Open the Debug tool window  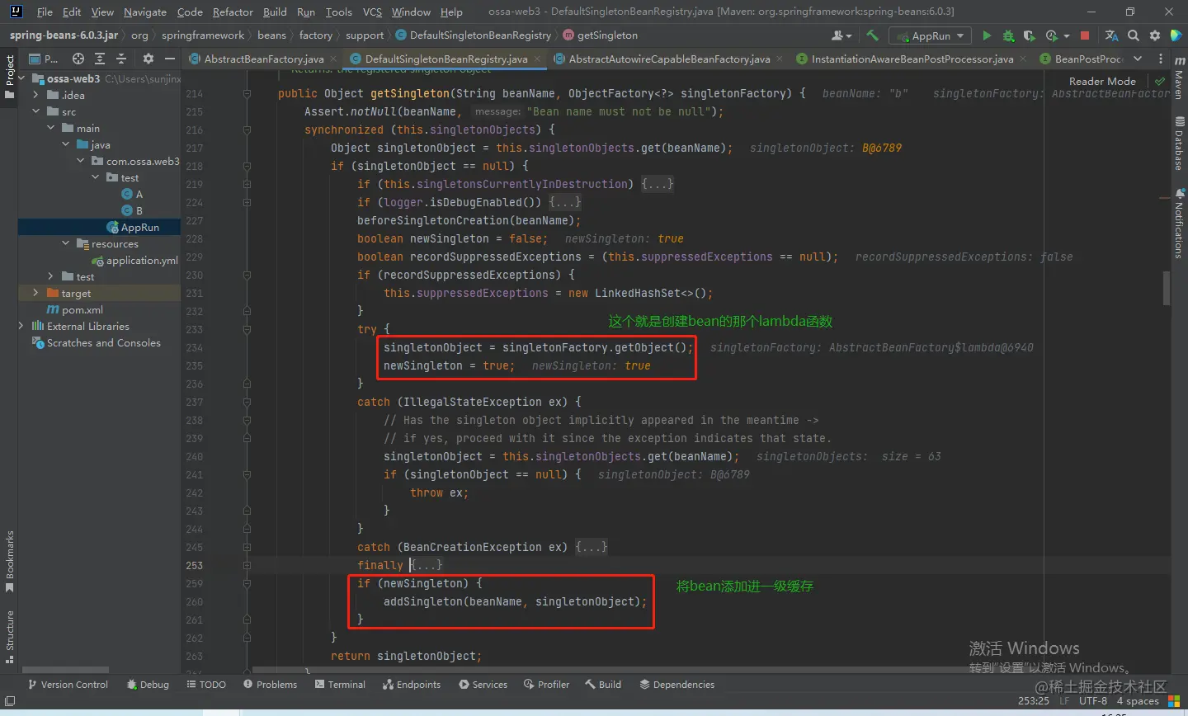tap(148, 685)
